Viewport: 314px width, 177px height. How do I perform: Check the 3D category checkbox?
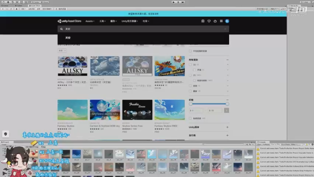point(191,65)
